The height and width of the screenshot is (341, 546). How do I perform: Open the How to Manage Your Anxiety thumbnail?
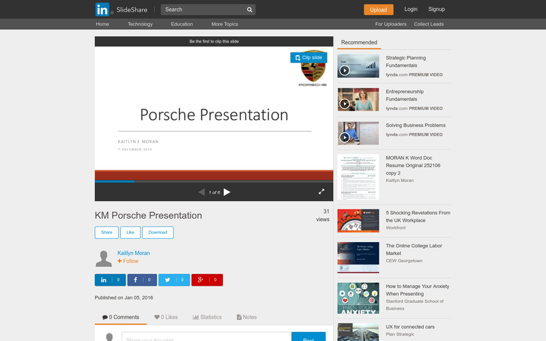click(x=358, y=298)
